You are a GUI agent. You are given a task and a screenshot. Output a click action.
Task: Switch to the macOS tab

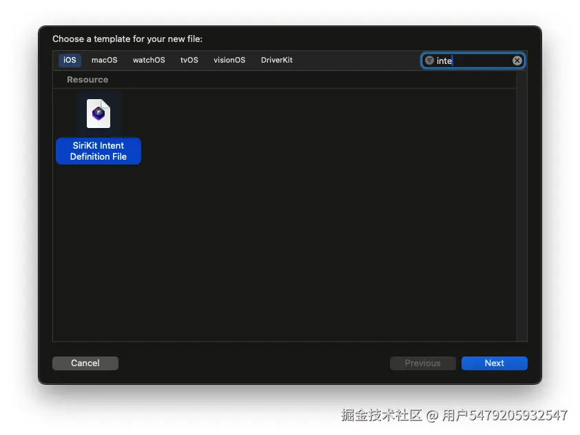104,60
